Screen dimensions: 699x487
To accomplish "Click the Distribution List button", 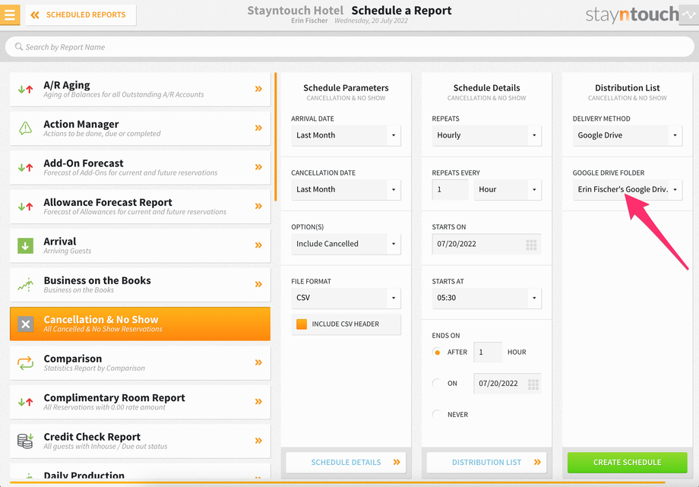I will pyautogui.click(x=486, y=463).
